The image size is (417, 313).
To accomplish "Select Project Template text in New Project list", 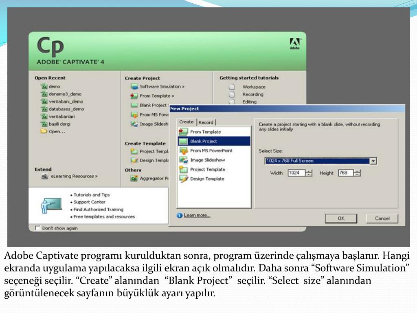I will coord(208,170).
